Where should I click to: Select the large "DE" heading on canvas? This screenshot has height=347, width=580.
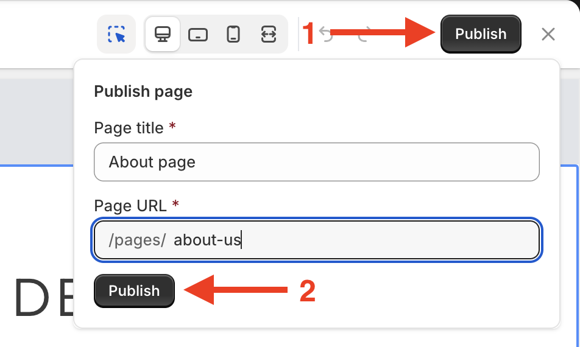coord(41,299)
